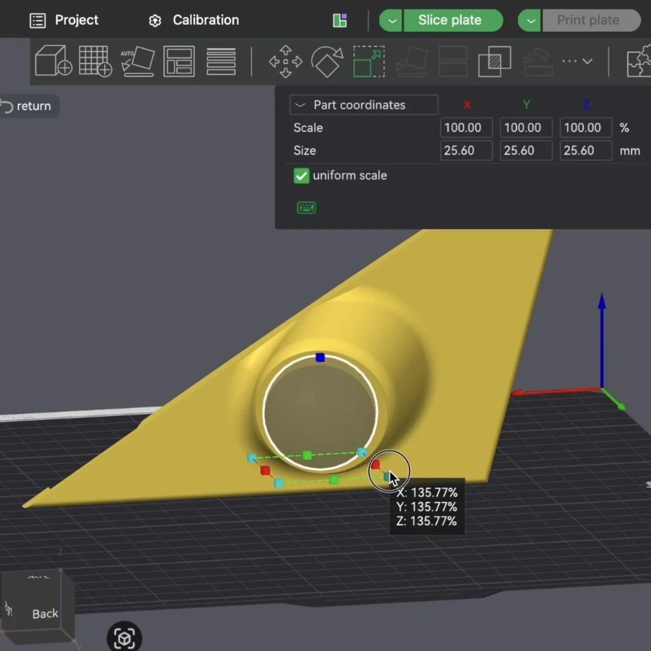Viewport: 651px width, 651px height.
Task: Open the Assembly view puzzle icon
Action: tap(638, 62)
